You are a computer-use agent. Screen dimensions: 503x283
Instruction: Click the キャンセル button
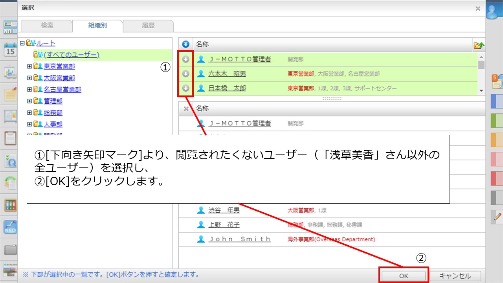coord(455,276)
